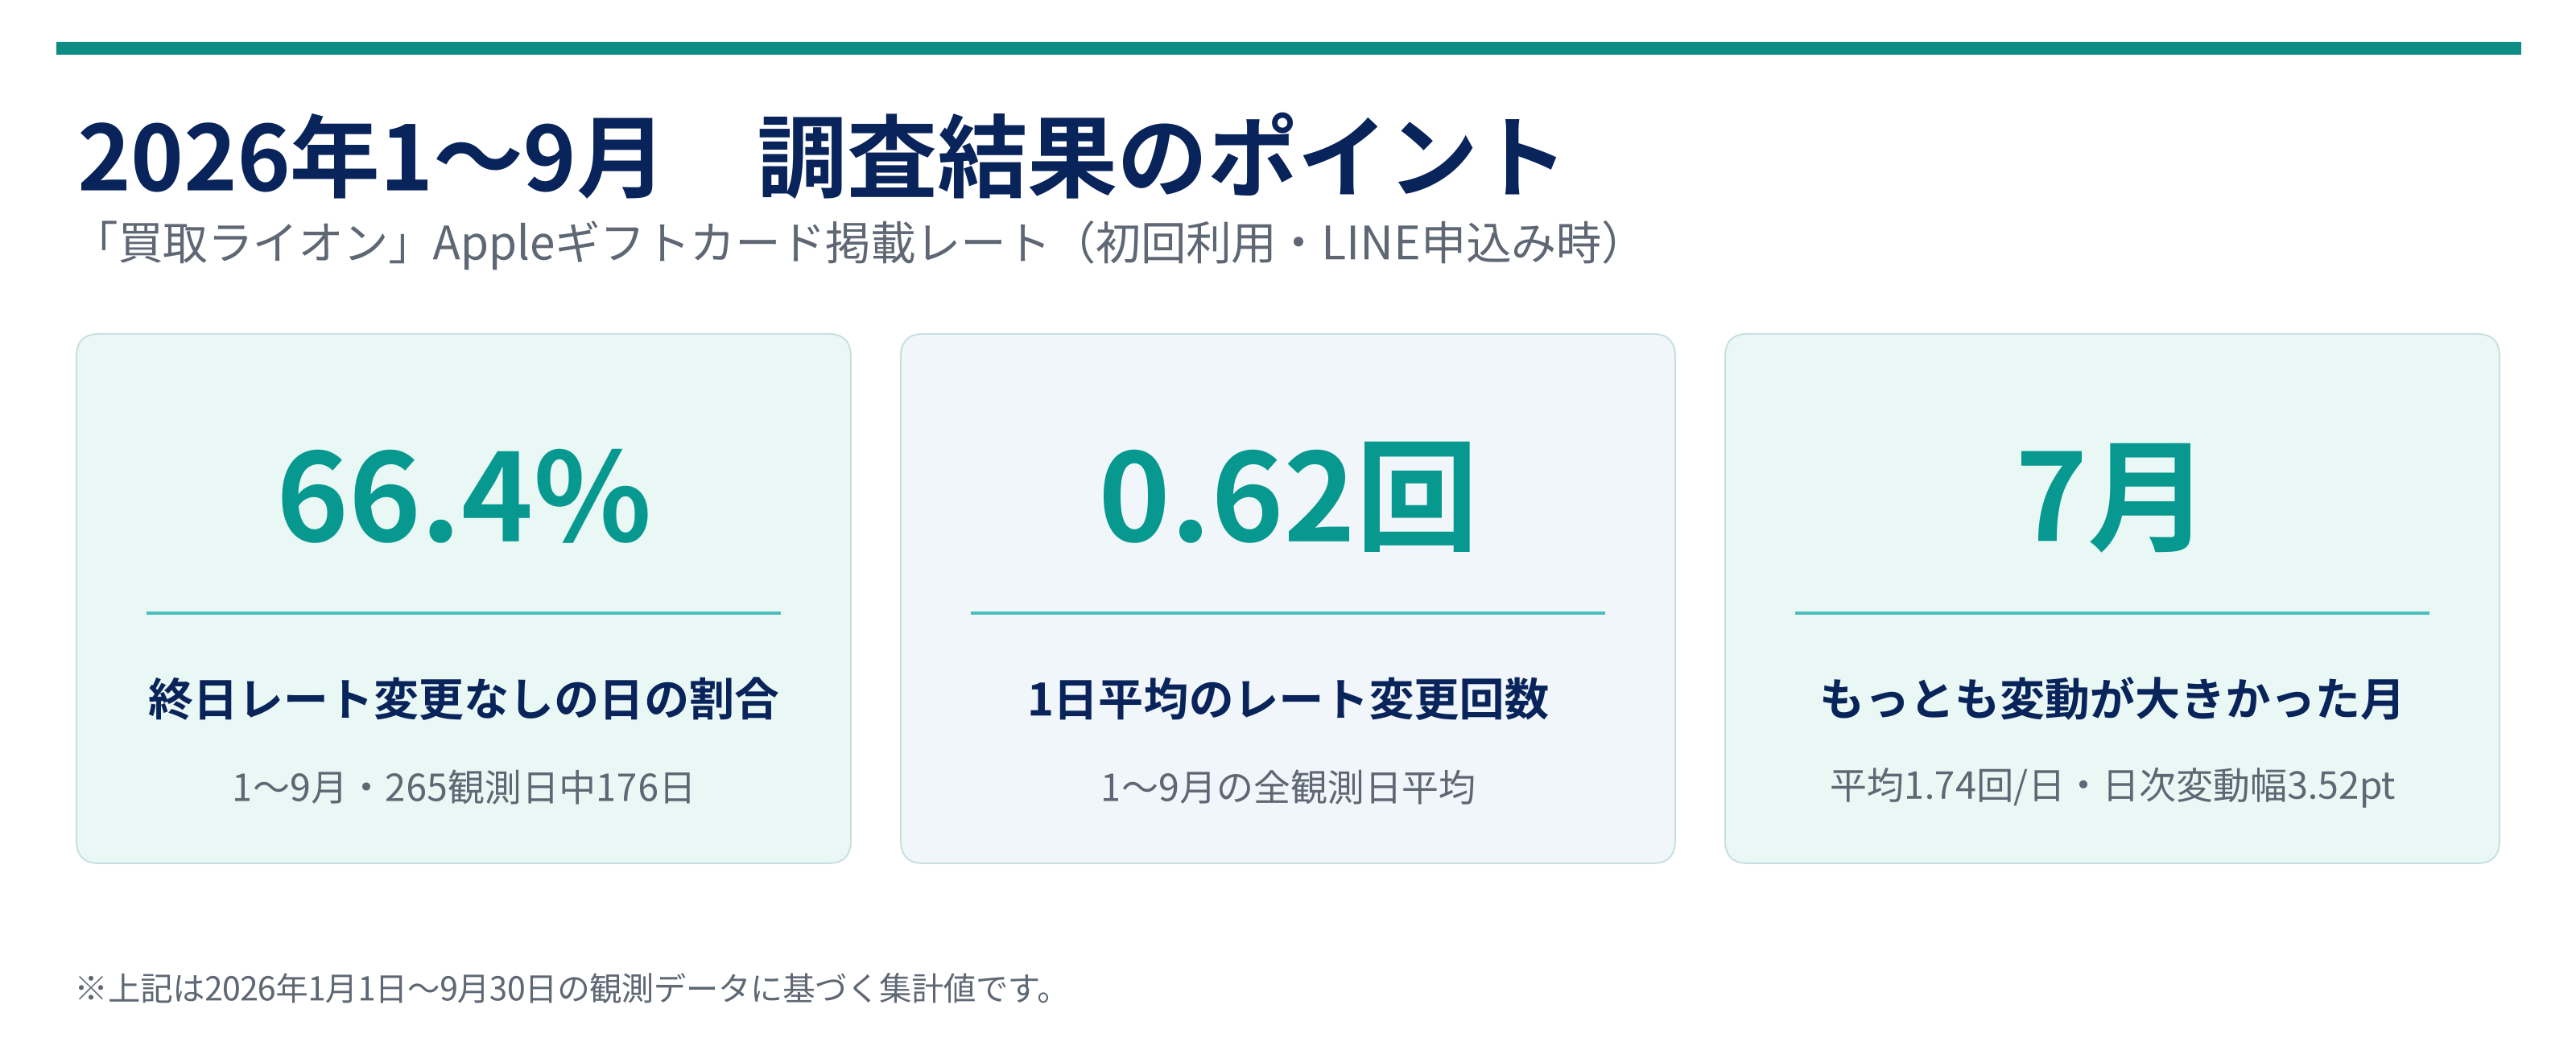Click the divider line under 7月
Image resolution: width=2576 pixels, height=1046 pixels.
point(2112,613)
